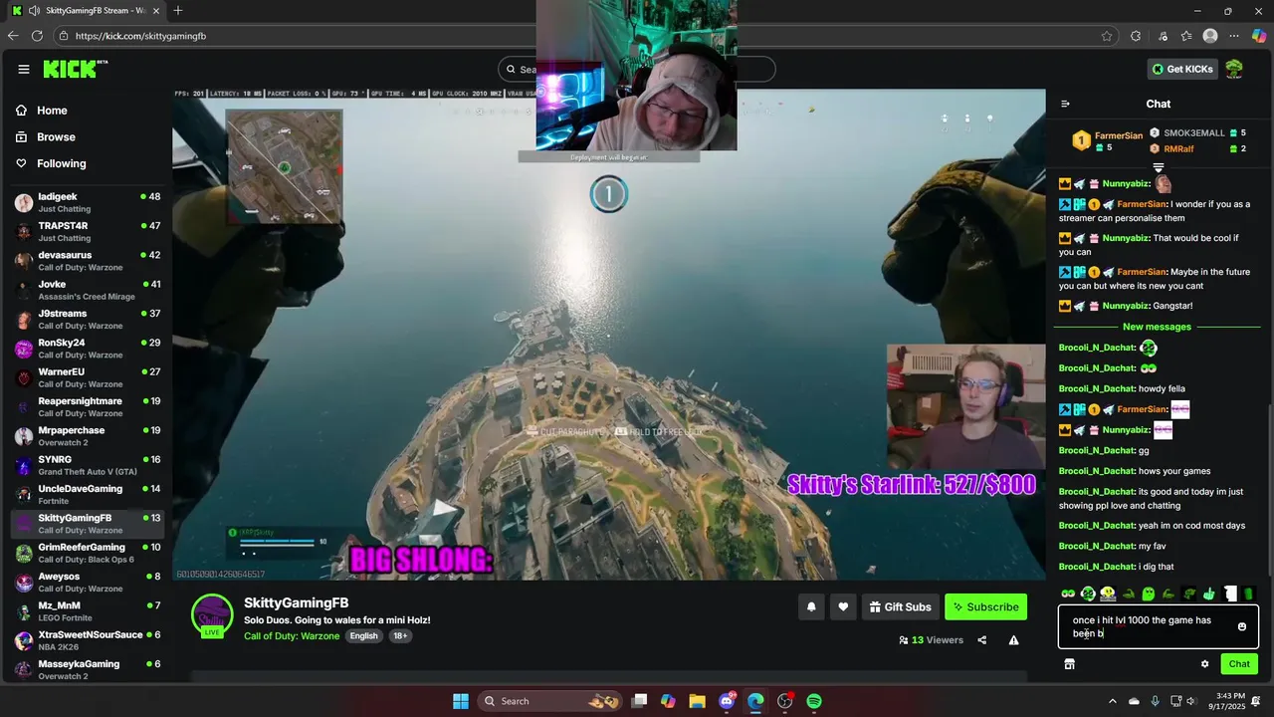Image resolution: width=1274 pixels, height=717 pixels.
Task: Open Spotify from the taskbar
Action: click(x=814, y=701)
